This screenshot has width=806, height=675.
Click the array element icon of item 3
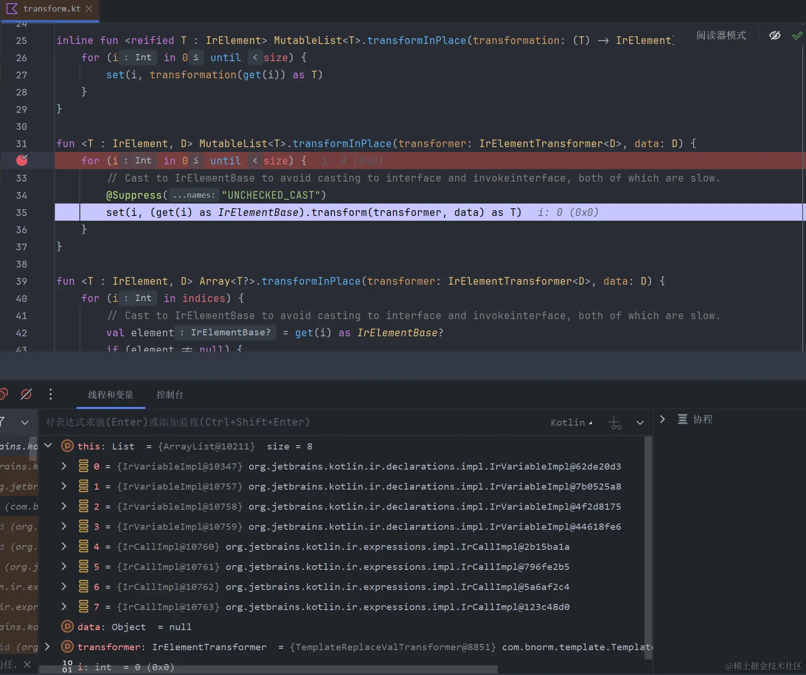pos(84,526)
